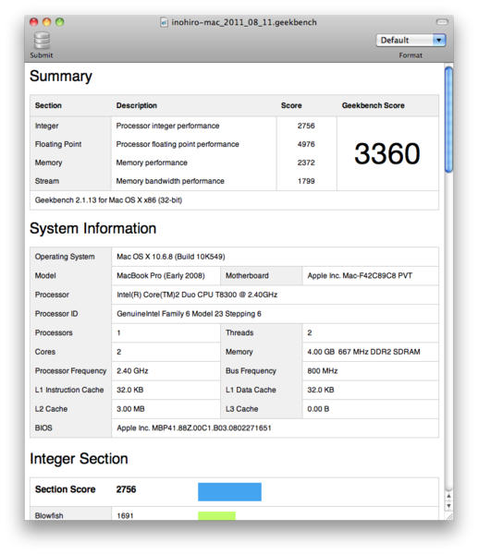Screen dimensions: 478x554
Task: Click 'Apple Inc. Mac-F42C89C8 PVT' motherboard value
Action: [x=360, y=275]
